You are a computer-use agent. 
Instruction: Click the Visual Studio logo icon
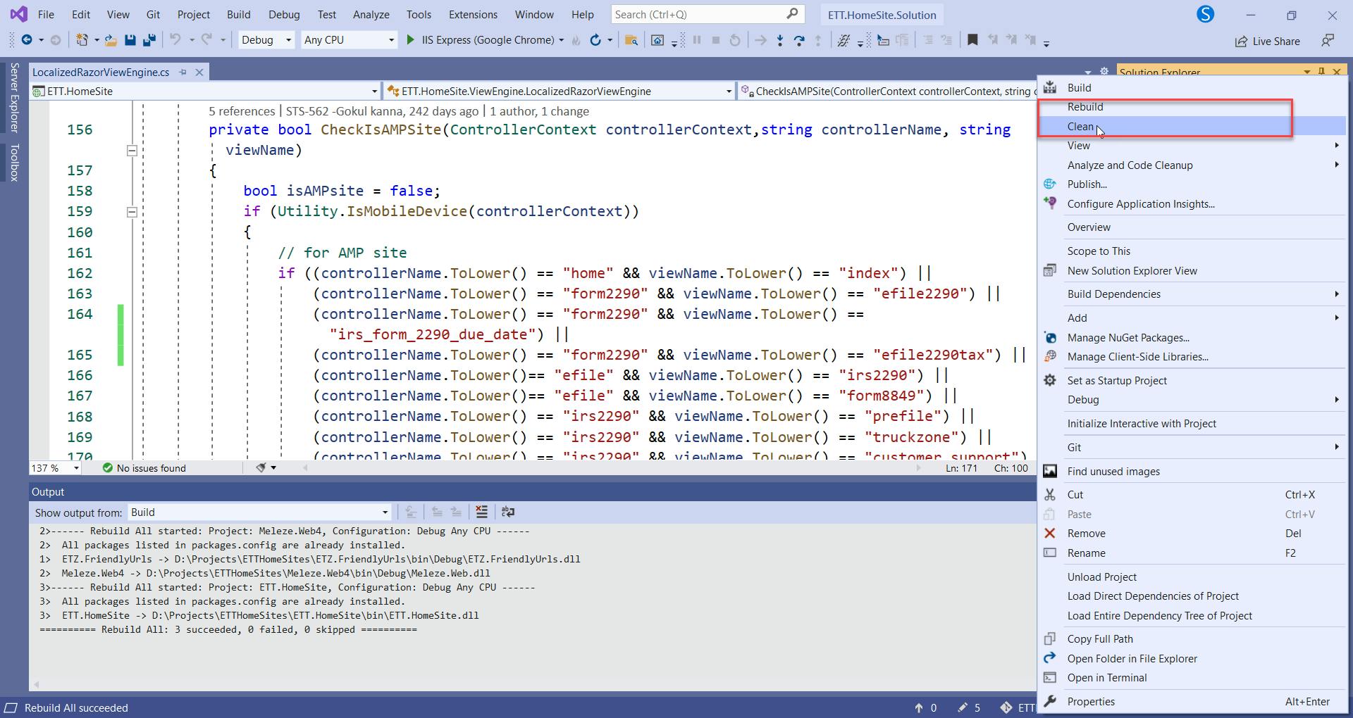coord(19,14)
